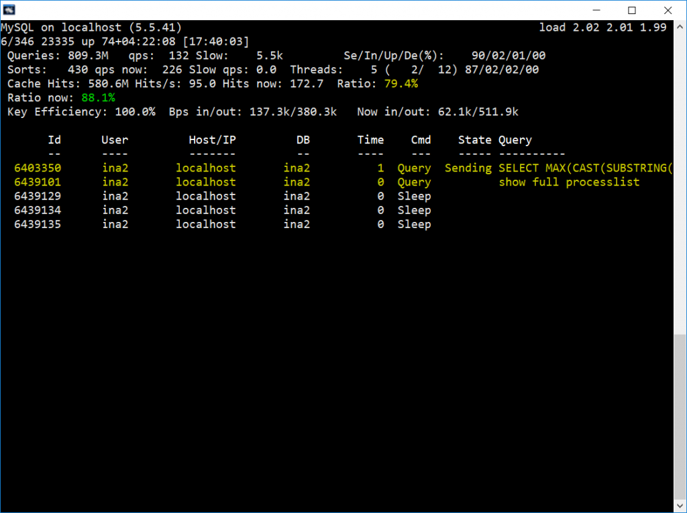Click empty scrollbar track above the thumb
Screen dimensions: 687x513
pos(680,184)
